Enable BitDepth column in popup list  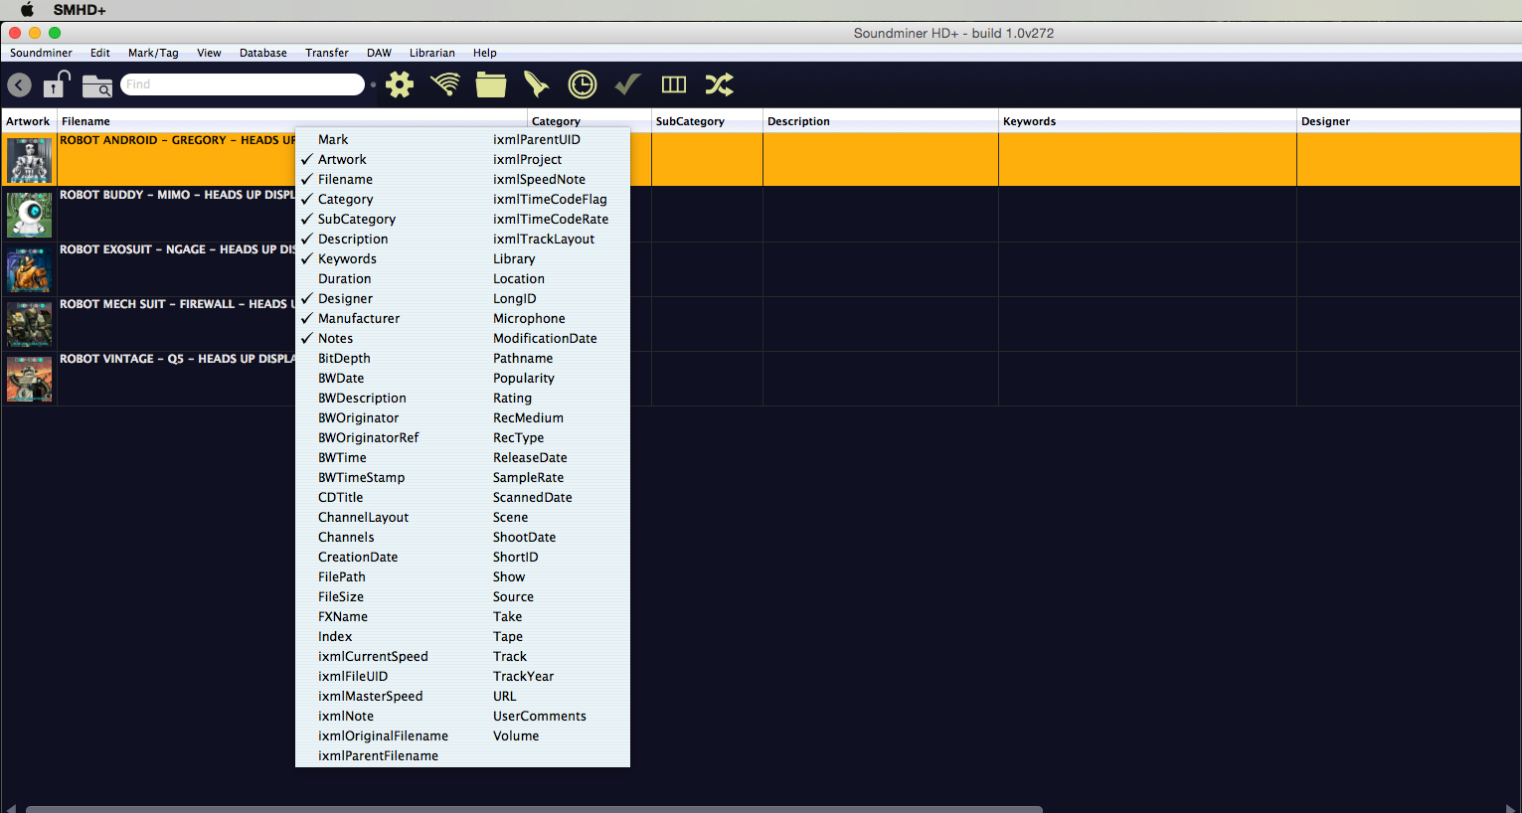pos(344,358)
